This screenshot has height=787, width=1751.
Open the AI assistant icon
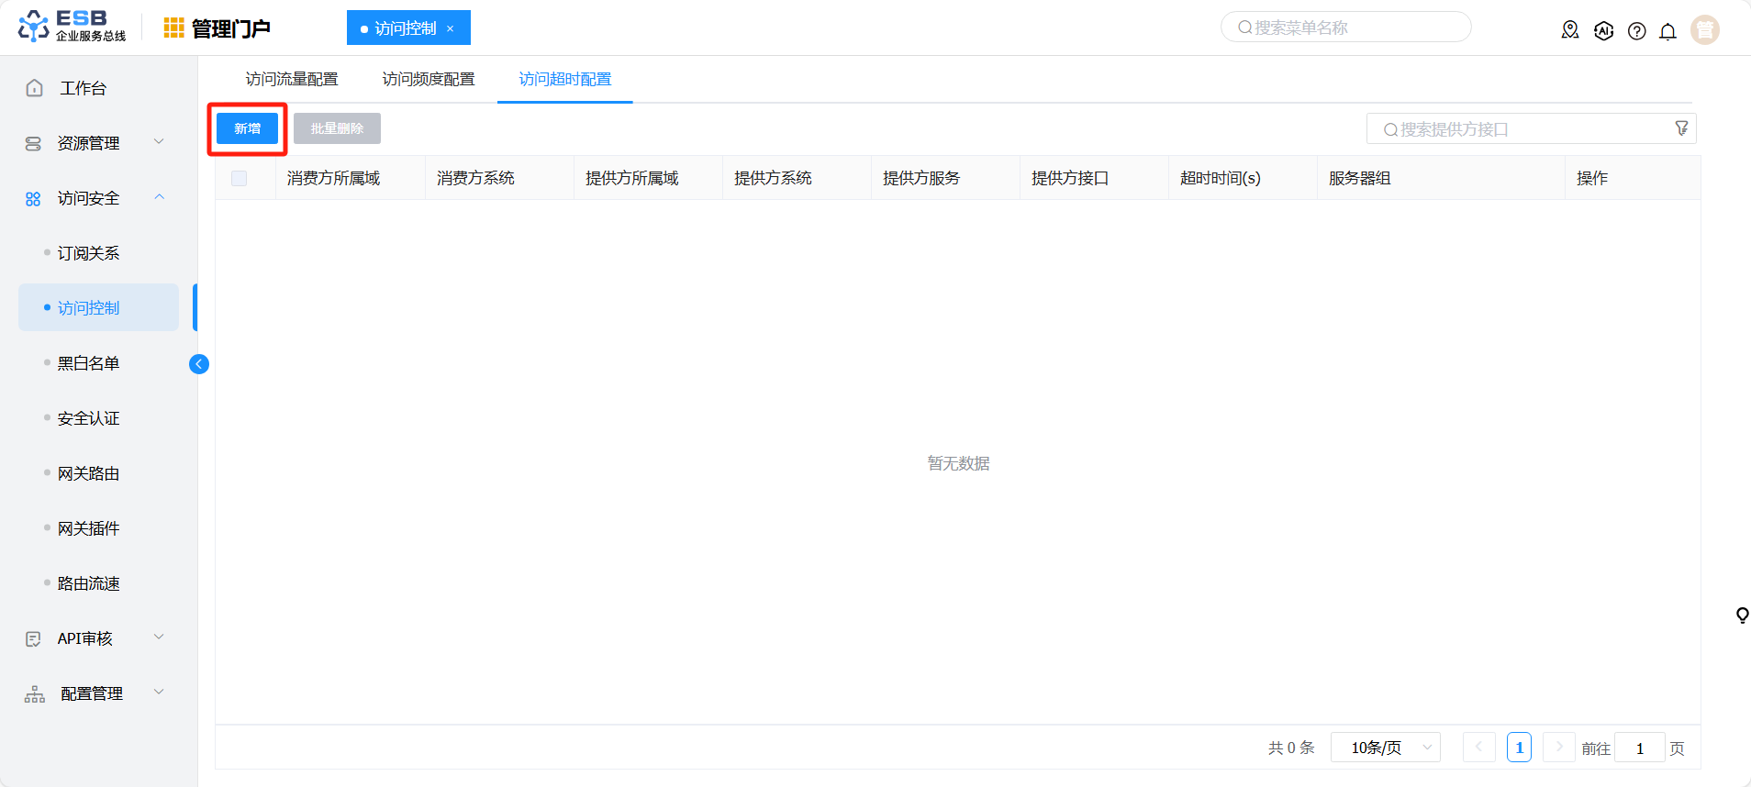(1603, 30)
